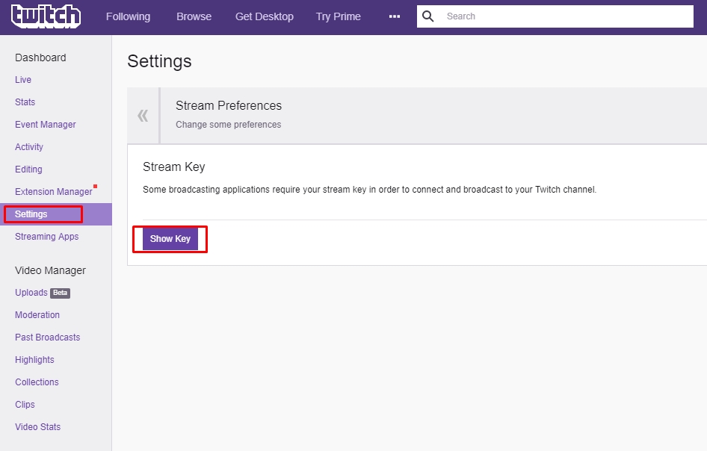Open Streaming Apps in the sidebar
The width and height of the screenshot is (707, 451).
coord(46,237)
